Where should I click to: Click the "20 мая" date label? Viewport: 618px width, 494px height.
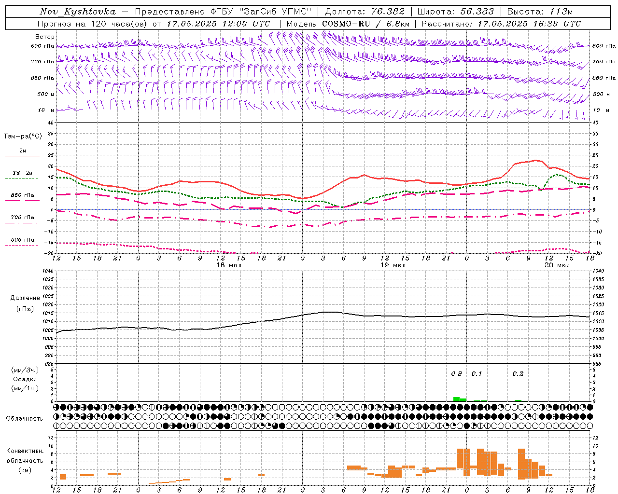(x=557, y=265)
